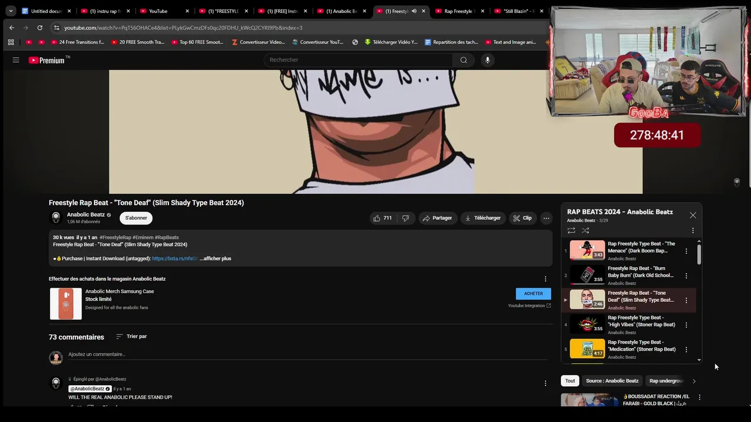Open the YouTube hamburger guide menu

click(16, 60)
